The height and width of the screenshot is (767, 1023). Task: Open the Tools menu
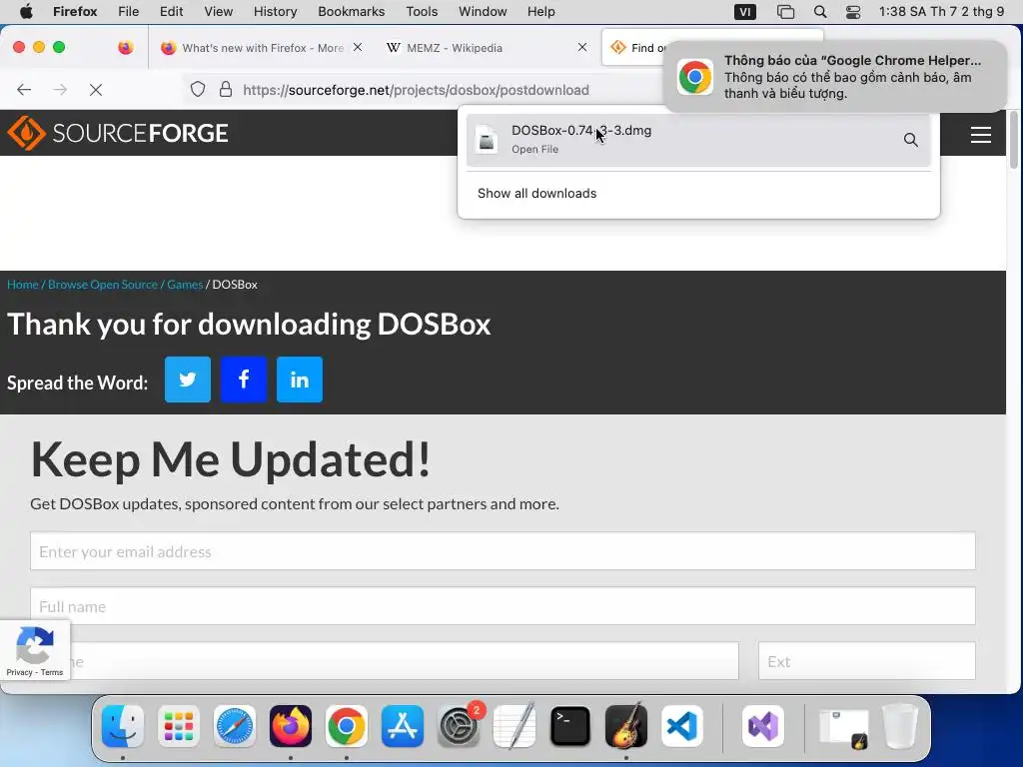point(422,12)
